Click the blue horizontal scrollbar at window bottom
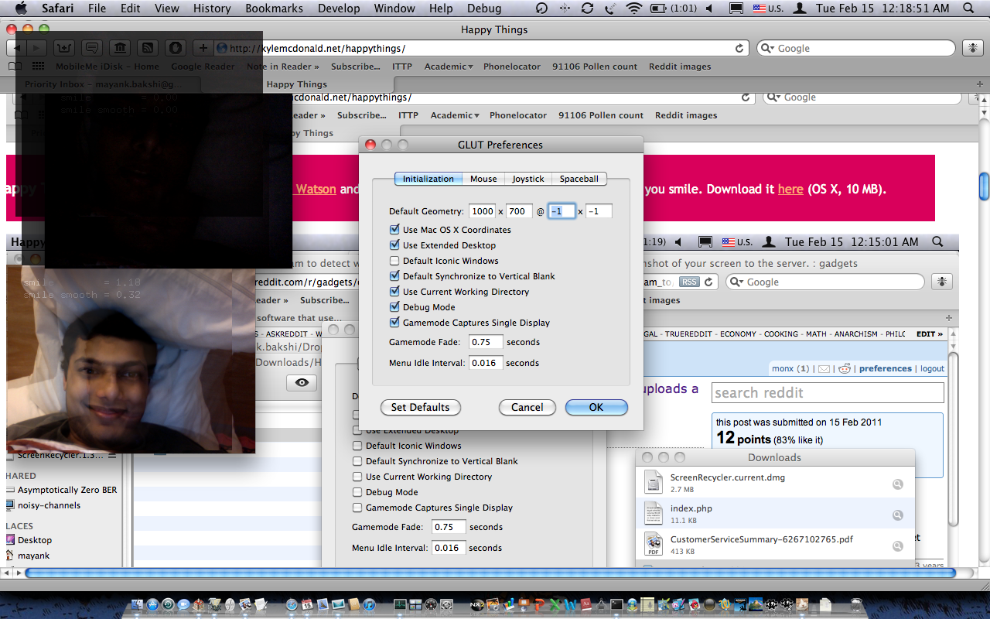The image size is (990, 619). pyautogui.click(x=490, y=573)
